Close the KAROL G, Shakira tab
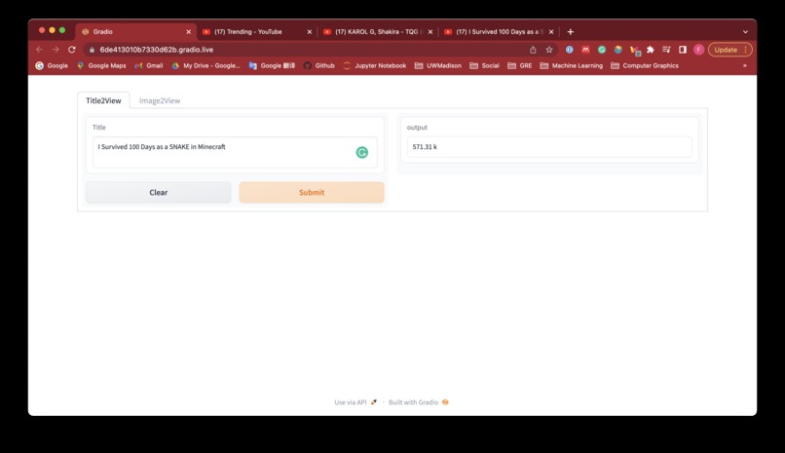 tap(430, 31)
